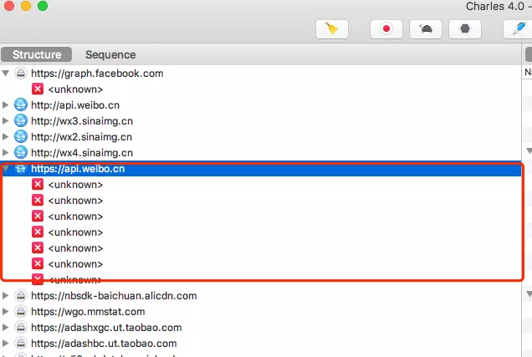
Task: Click the lock icon beside adashxgc.ut.taobao.com
Action: coord(21,328)
